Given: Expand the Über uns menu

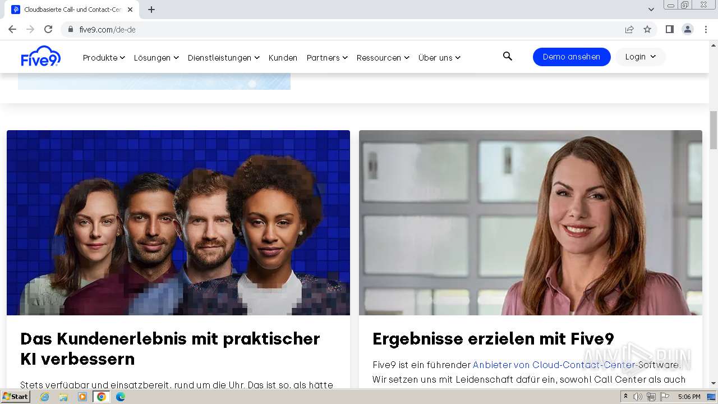Looking at the screenshot, I should pos(439,57).
